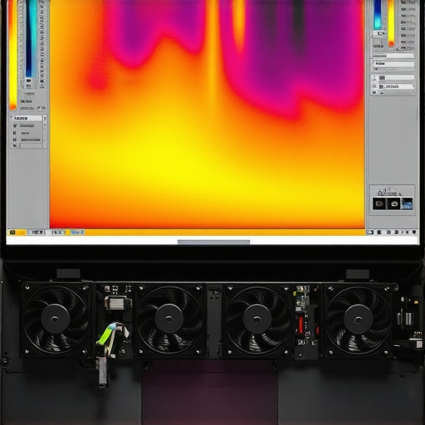Viewport: 425px width, 425px height.
Task: Click the first thumbnail in the right panel
Action: tap(379, 203)
